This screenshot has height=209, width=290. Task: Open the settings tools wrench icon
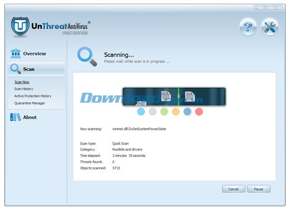click(269, 27)
